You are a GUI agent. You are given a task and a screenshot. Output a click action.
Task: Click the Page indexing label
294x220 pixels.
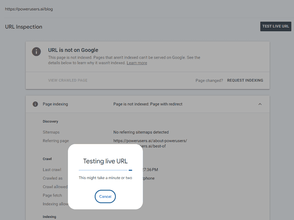coord(55,104)
